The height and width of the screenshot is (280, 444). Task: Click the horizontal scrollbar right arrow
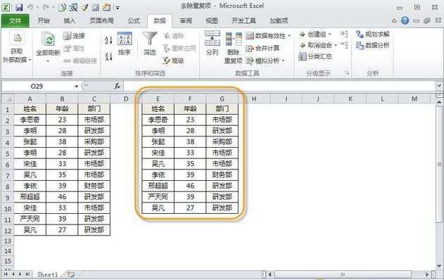coord(427,274)
